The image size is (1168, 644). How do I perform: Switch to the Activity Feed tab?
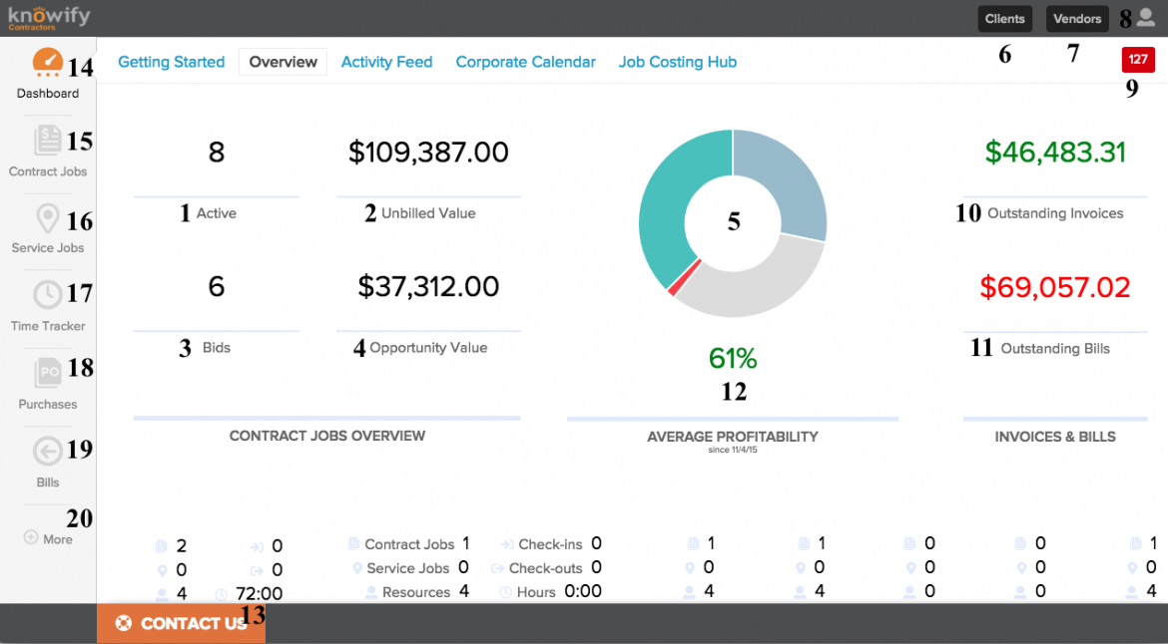tap(386, 61)
